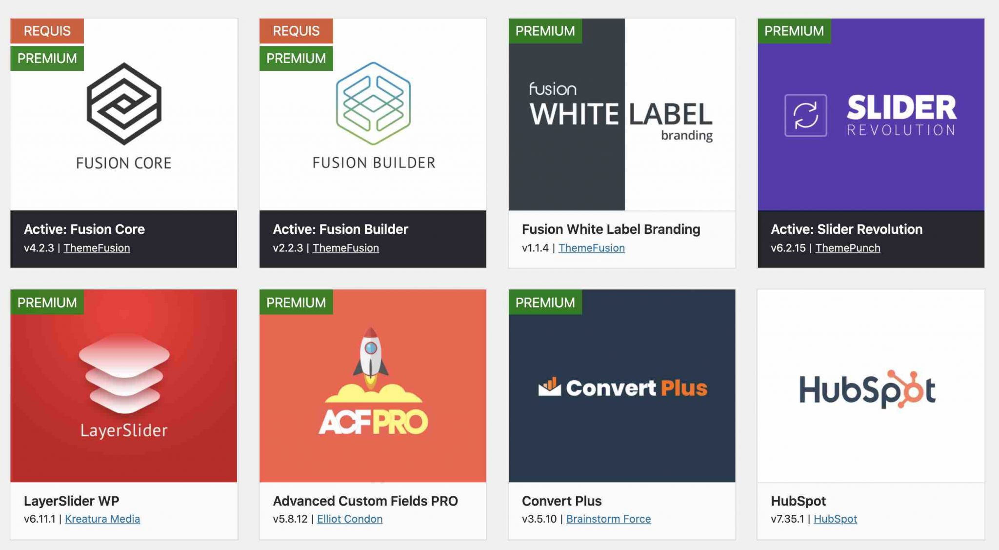Click the PREMIUM badge on Fusion Core
999x550 pixels.
coord(47,58)
